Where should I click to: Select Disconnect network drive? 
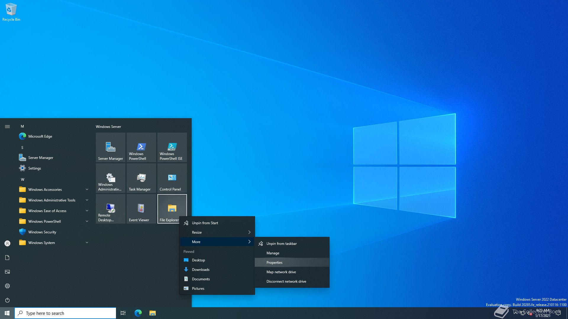(x=292, y=281)
